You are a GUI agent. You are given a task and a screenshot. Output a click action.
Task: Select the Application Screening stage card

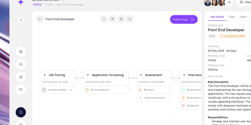[106, 78]
